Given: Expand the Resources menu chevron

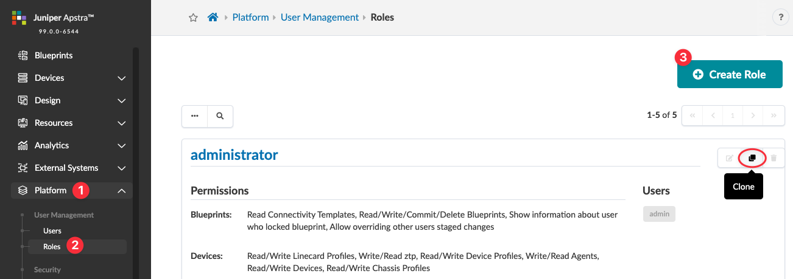Looking at the screenshot, I should click(121, 123).
